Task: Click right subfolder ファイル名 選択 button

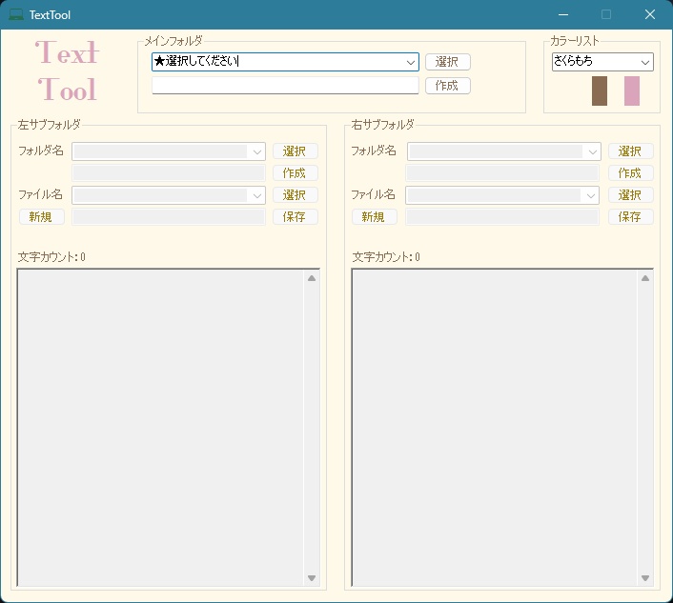Action: 631,195
